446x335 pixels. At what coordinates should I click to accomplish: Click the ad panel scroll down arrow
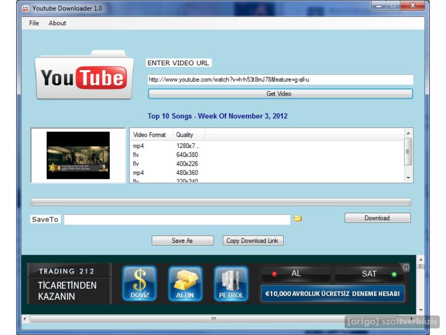pyautogui.click(x=421, y=310)
